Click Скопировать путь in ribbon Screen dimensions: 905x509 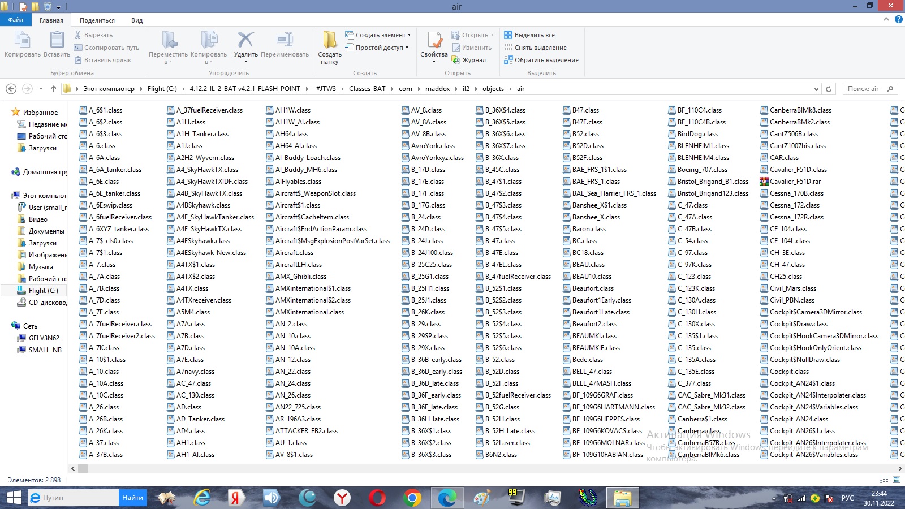coord(106,48)
